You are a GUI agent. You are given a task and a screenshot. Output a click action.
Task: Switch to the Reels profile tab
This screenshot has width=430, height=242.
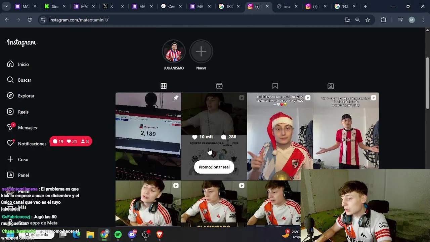pos(219,86)
